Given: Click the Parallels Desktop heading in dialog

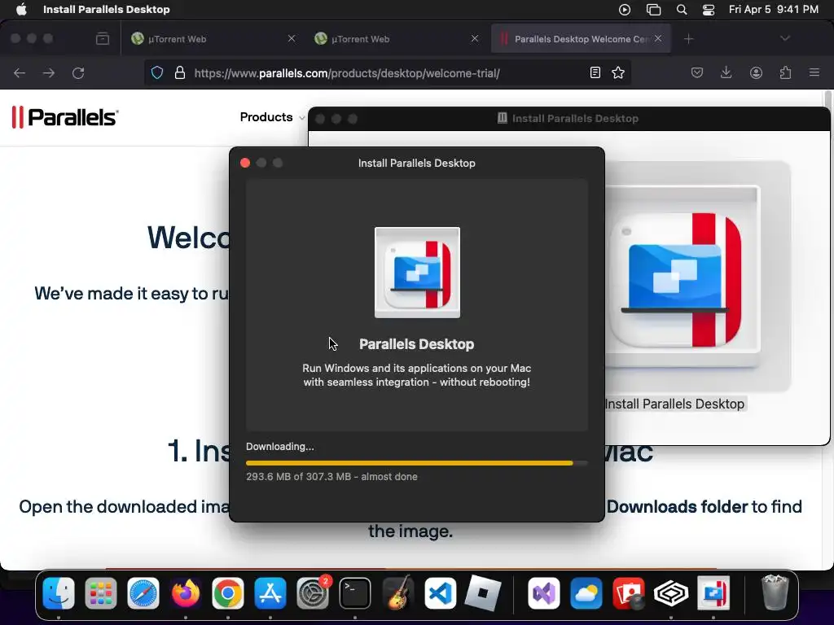Looking at the screenshot, I should tap(416, 344).
